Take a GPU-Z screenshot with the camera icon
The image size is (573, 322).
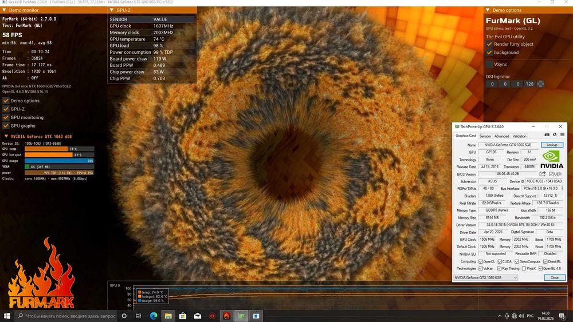point(547,134)
